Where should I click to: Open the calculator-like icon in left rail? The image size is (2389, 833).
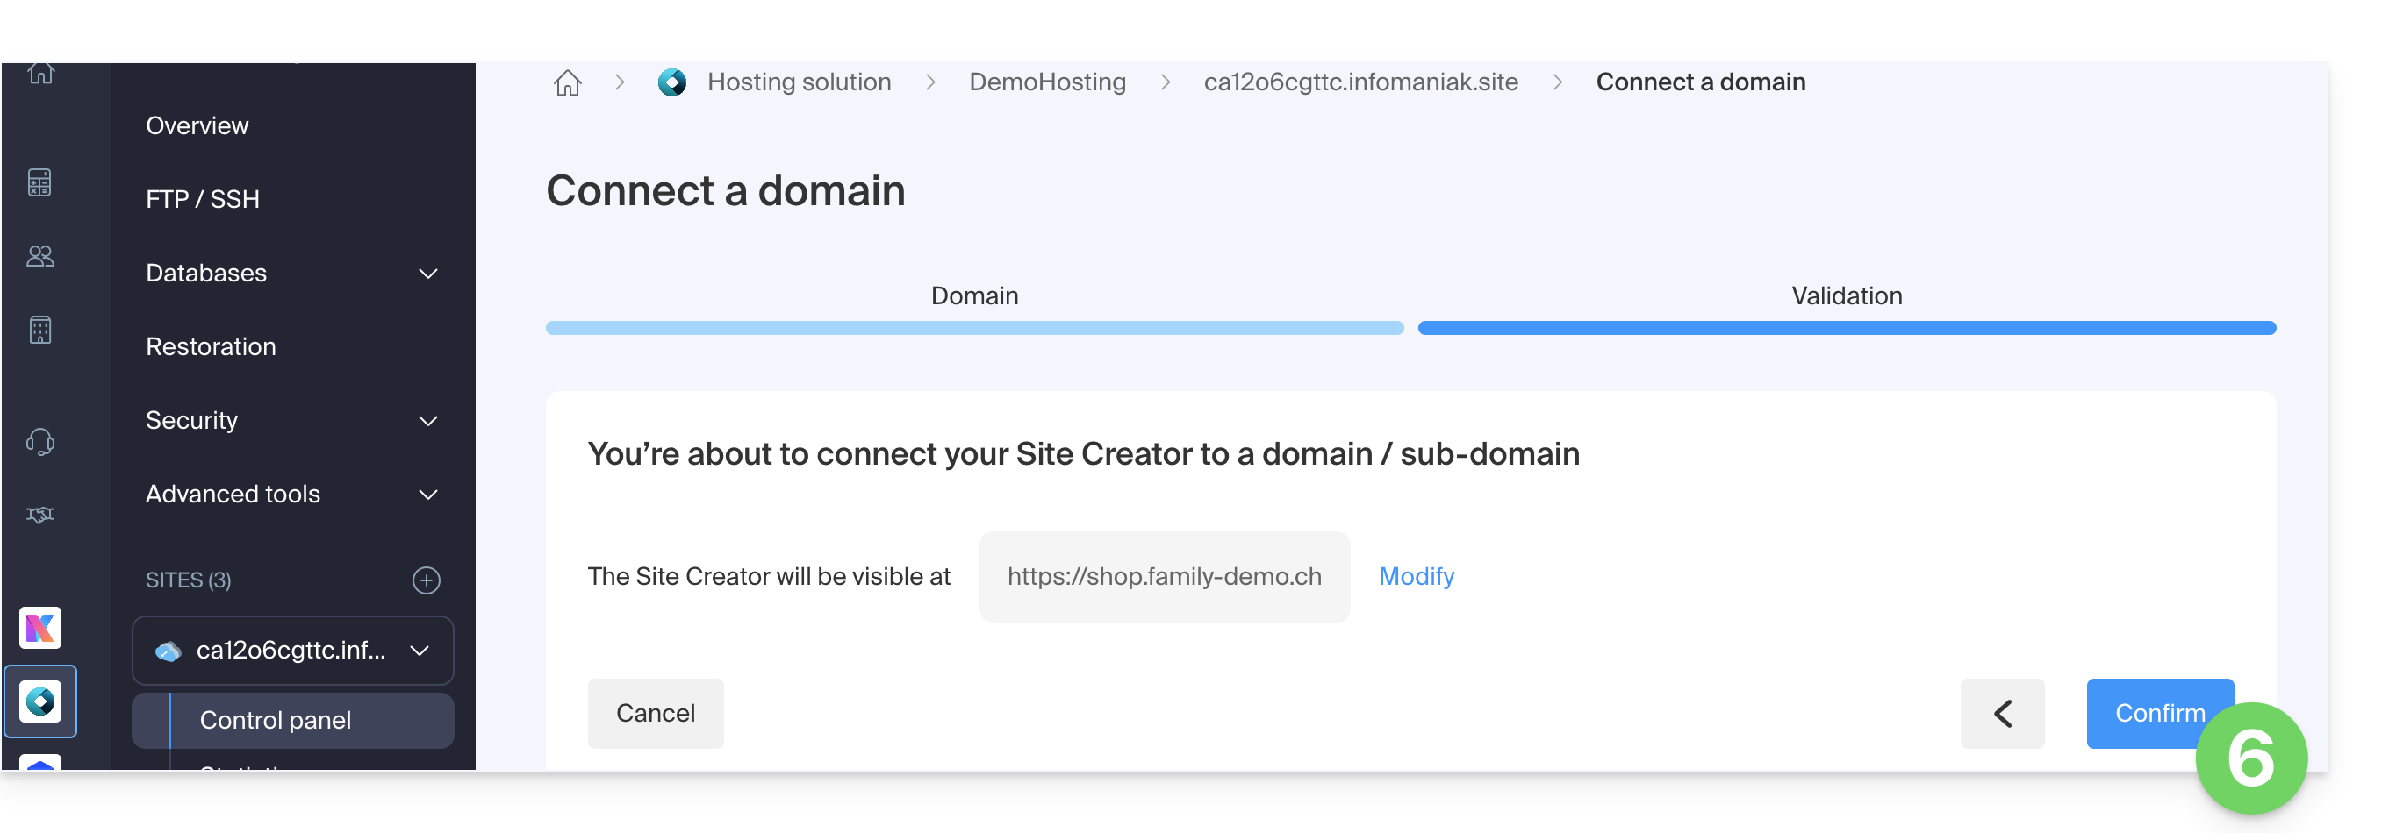39,182
